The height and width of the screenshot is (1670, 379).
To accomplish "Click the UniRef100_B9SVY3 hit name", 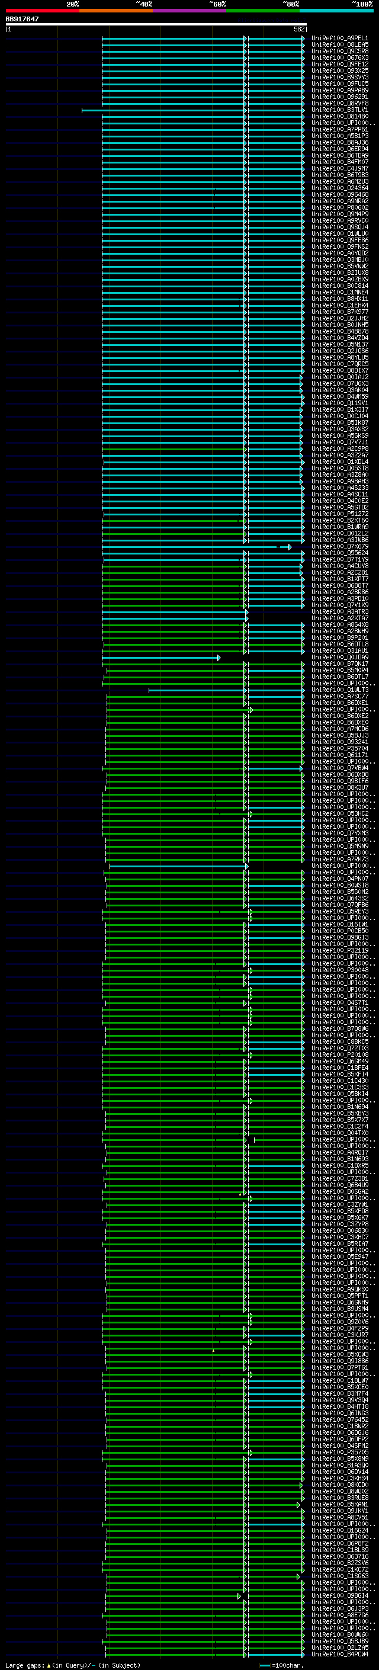I will coord(339,77).
